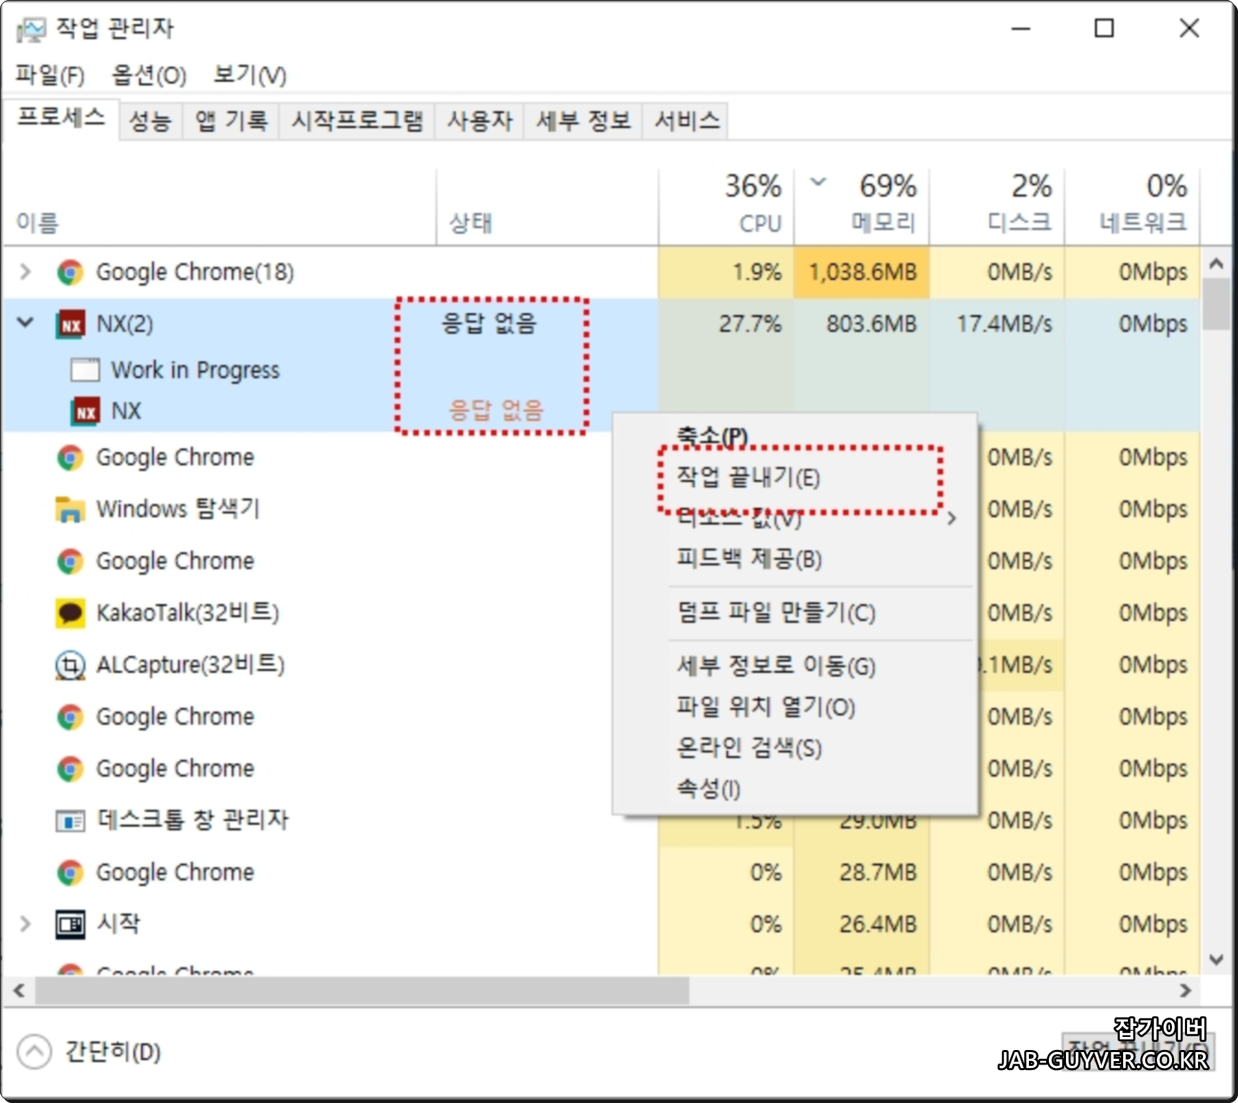Sort by the 디스크 column header
1238x1103 pixels.
[997, 205]
